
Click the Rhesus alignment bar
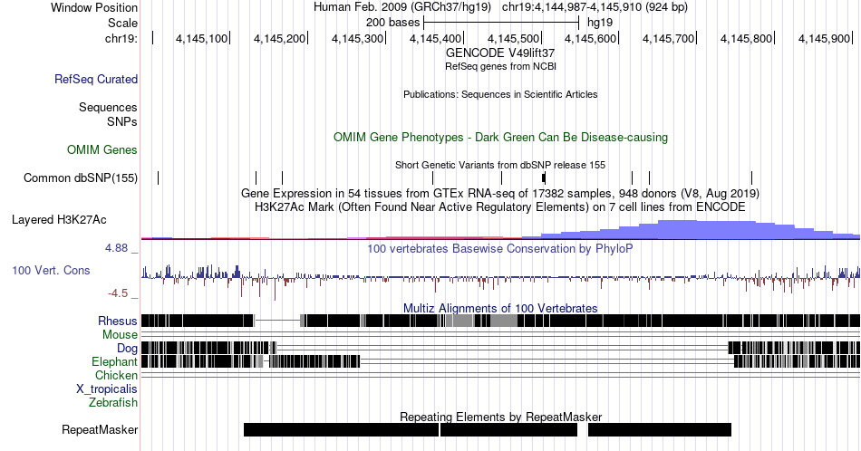click(500, 321)
